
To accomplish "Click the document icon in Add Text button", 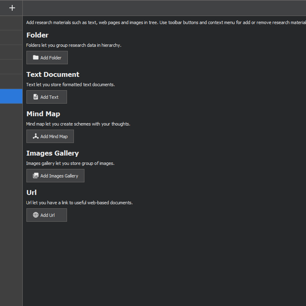I will coord(36,97).
